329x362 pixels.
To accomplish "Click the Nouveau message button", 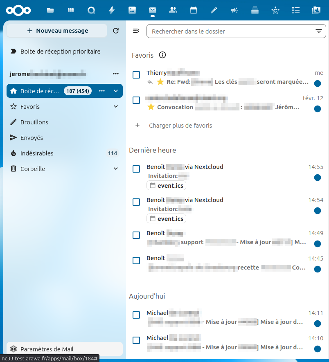I will (57, 31).
